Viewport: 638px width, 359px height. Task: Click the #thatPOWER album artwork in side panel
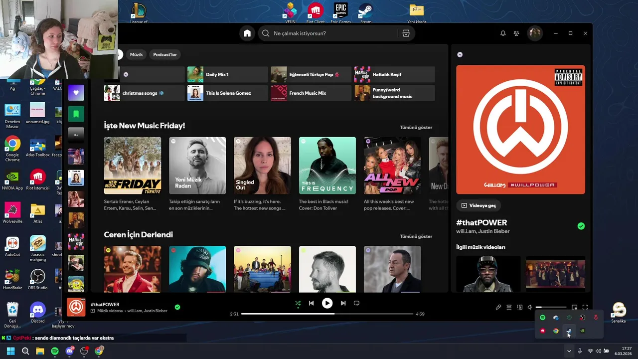pos(520,130)
